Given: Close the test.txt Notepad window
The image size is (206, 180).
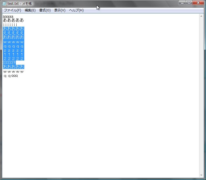Looking at the screenshot, I should [198, 3].
